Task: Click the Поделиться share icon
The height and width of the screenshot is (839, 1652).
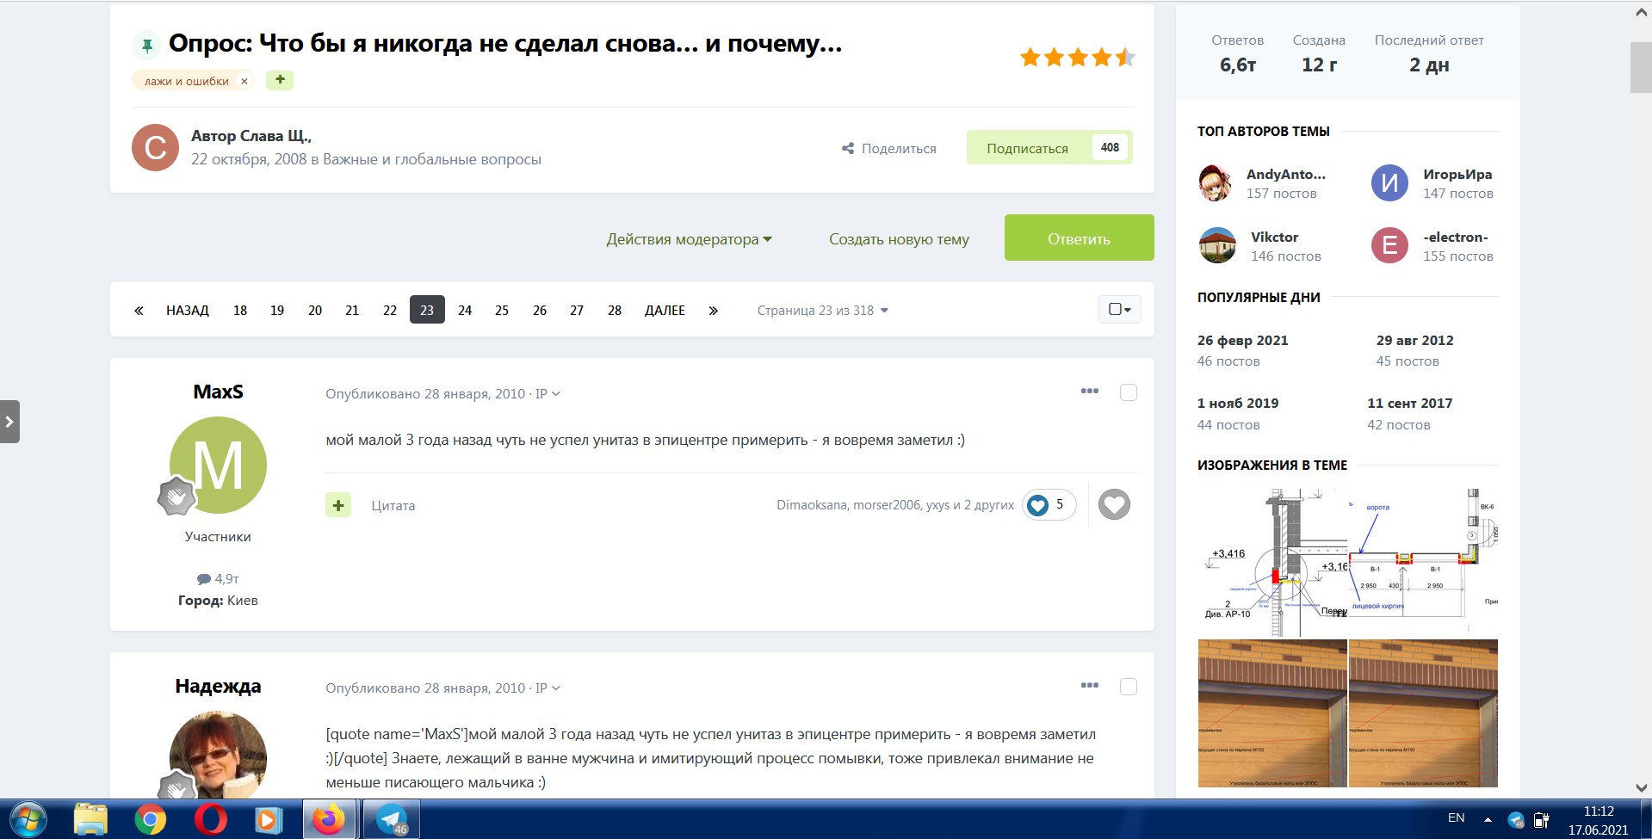Action: coord(848,148)
